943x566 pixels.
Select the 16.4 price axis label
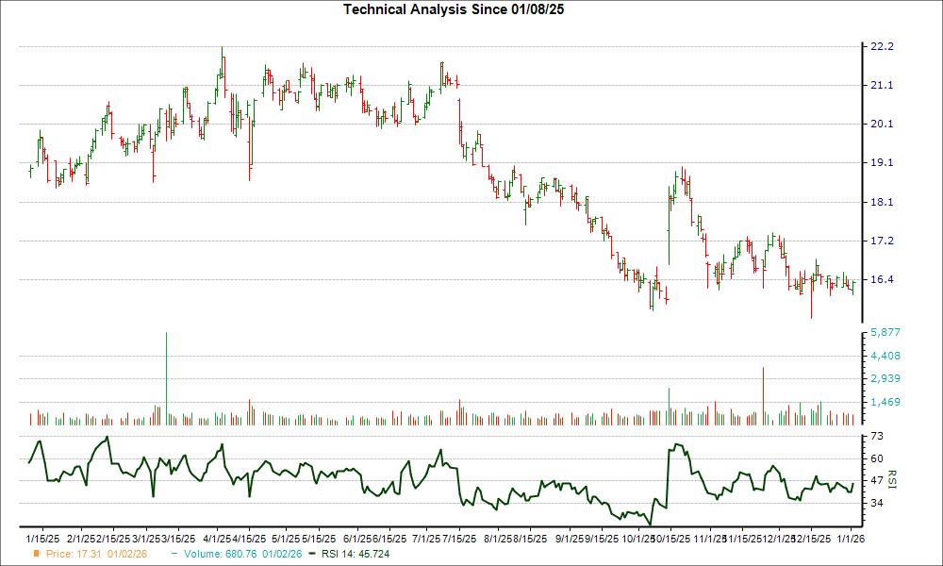(880, 280)
